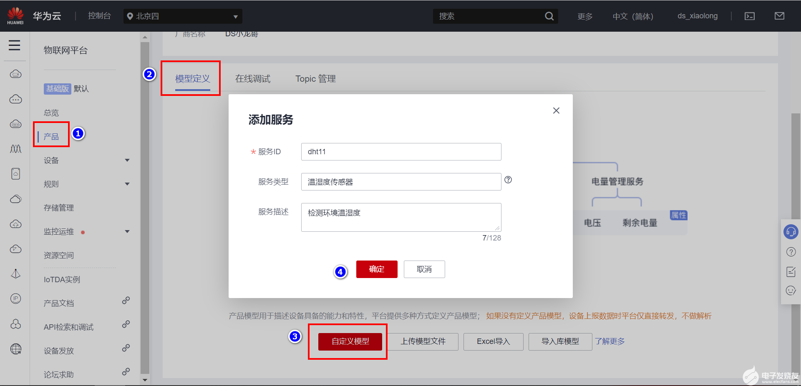Viewport: 801px width, 386px height.
Task: Click the sailboat-shaped icon in sidebar
Action: pyautogui.click(x=16, y=274)
